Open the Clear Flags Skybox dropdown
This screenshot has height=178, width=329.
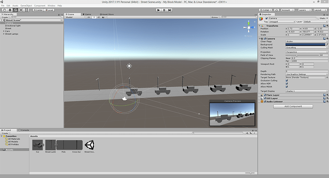307,42
